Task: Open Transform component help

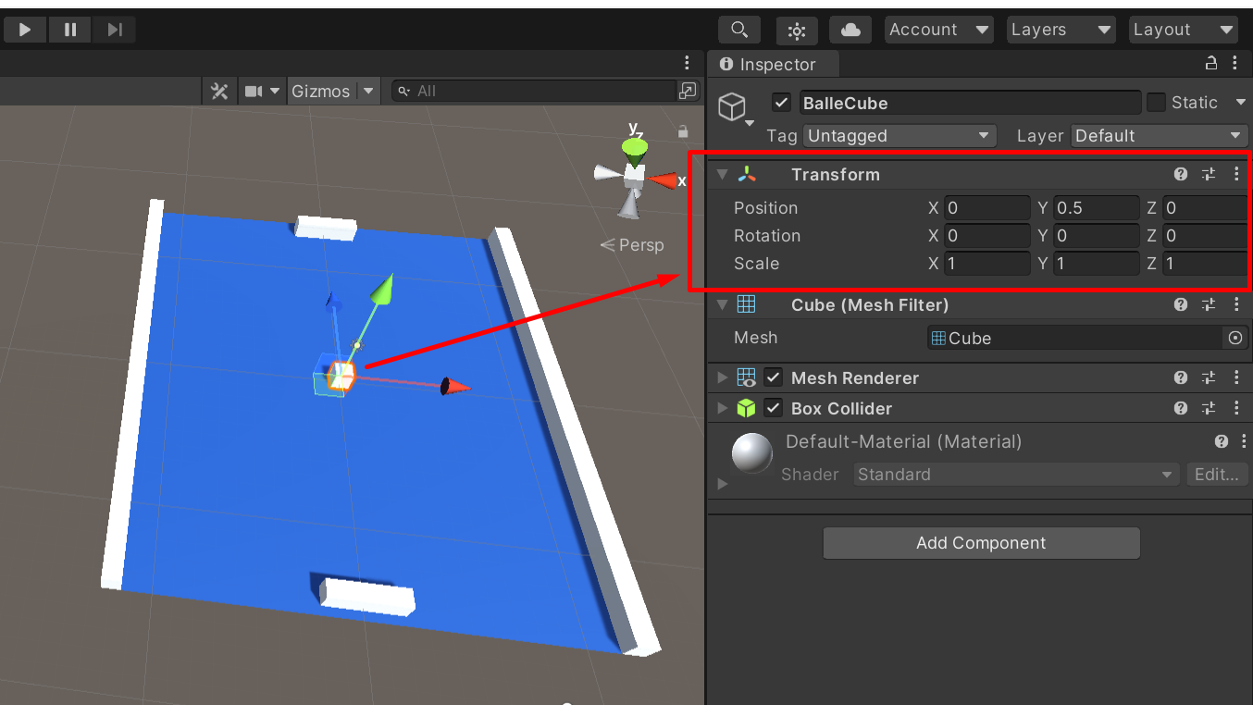Action: (1181, 175)
